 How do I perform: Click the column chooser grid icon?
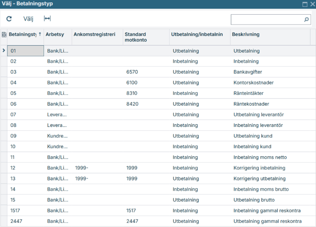click(4, 34)
